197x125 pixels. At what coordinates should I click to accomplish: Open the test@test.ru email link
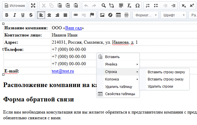click(x=63, y=71)
